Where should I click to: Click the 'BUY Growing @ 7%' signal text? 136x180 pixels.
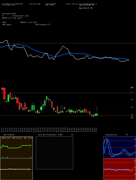(43, 25)
